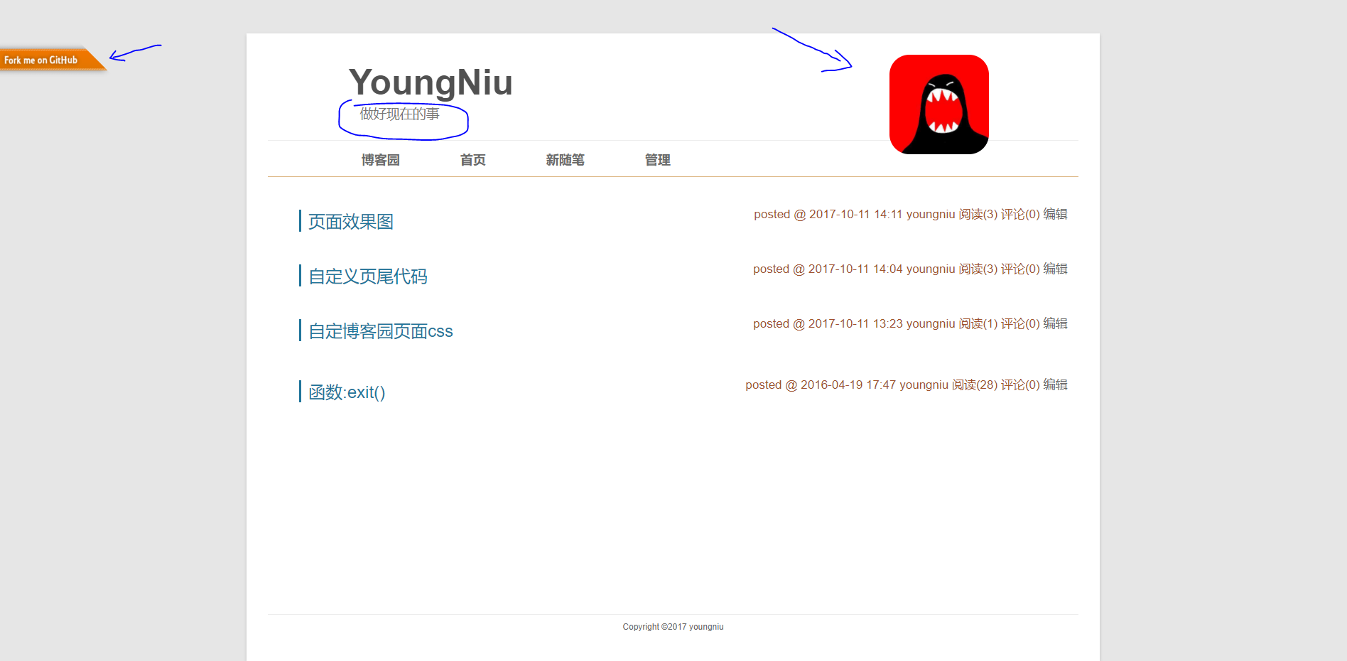This screenshot has width=1347, height=661.
Task: Click 编辑 for 函数:exit() post
Action: (1055, 385)
